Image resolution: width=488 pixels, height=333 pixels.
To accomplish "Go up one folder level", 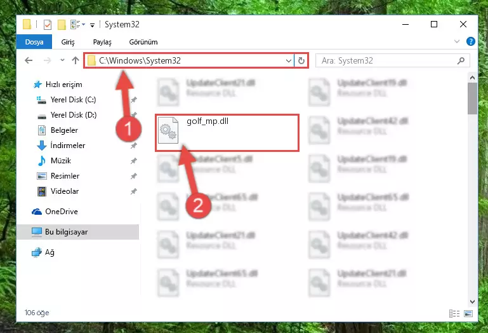I will [x=76, y=60].
